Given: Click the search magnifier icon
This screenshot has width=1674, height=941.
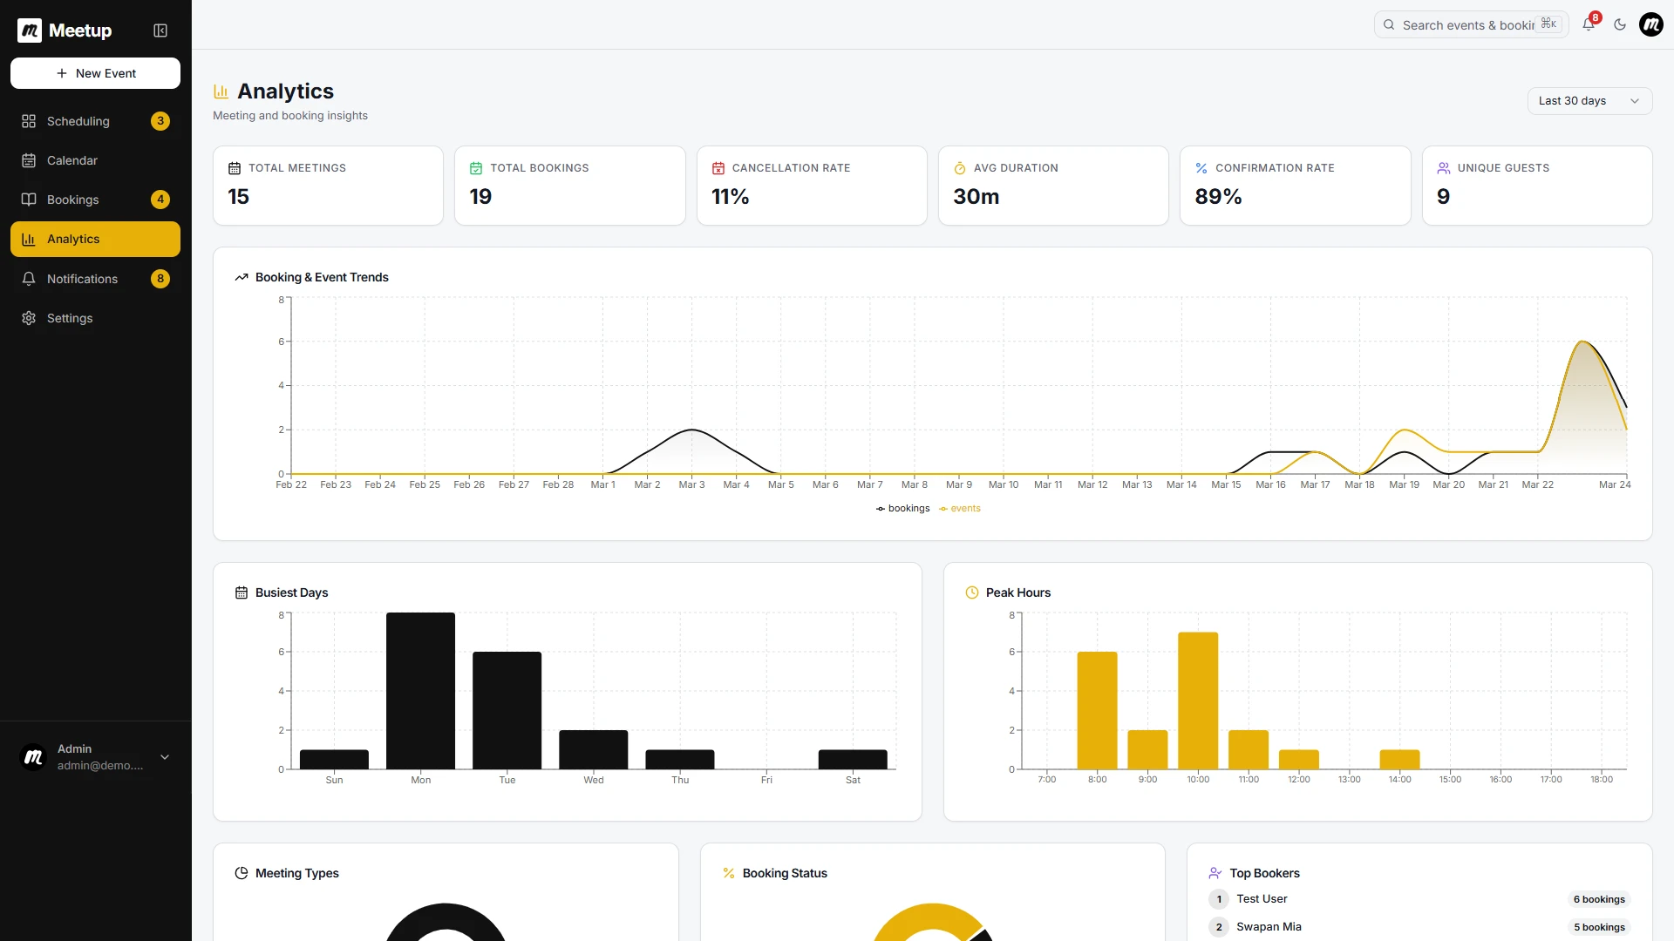Looking at the screenshot, I should pos(1389,24).
